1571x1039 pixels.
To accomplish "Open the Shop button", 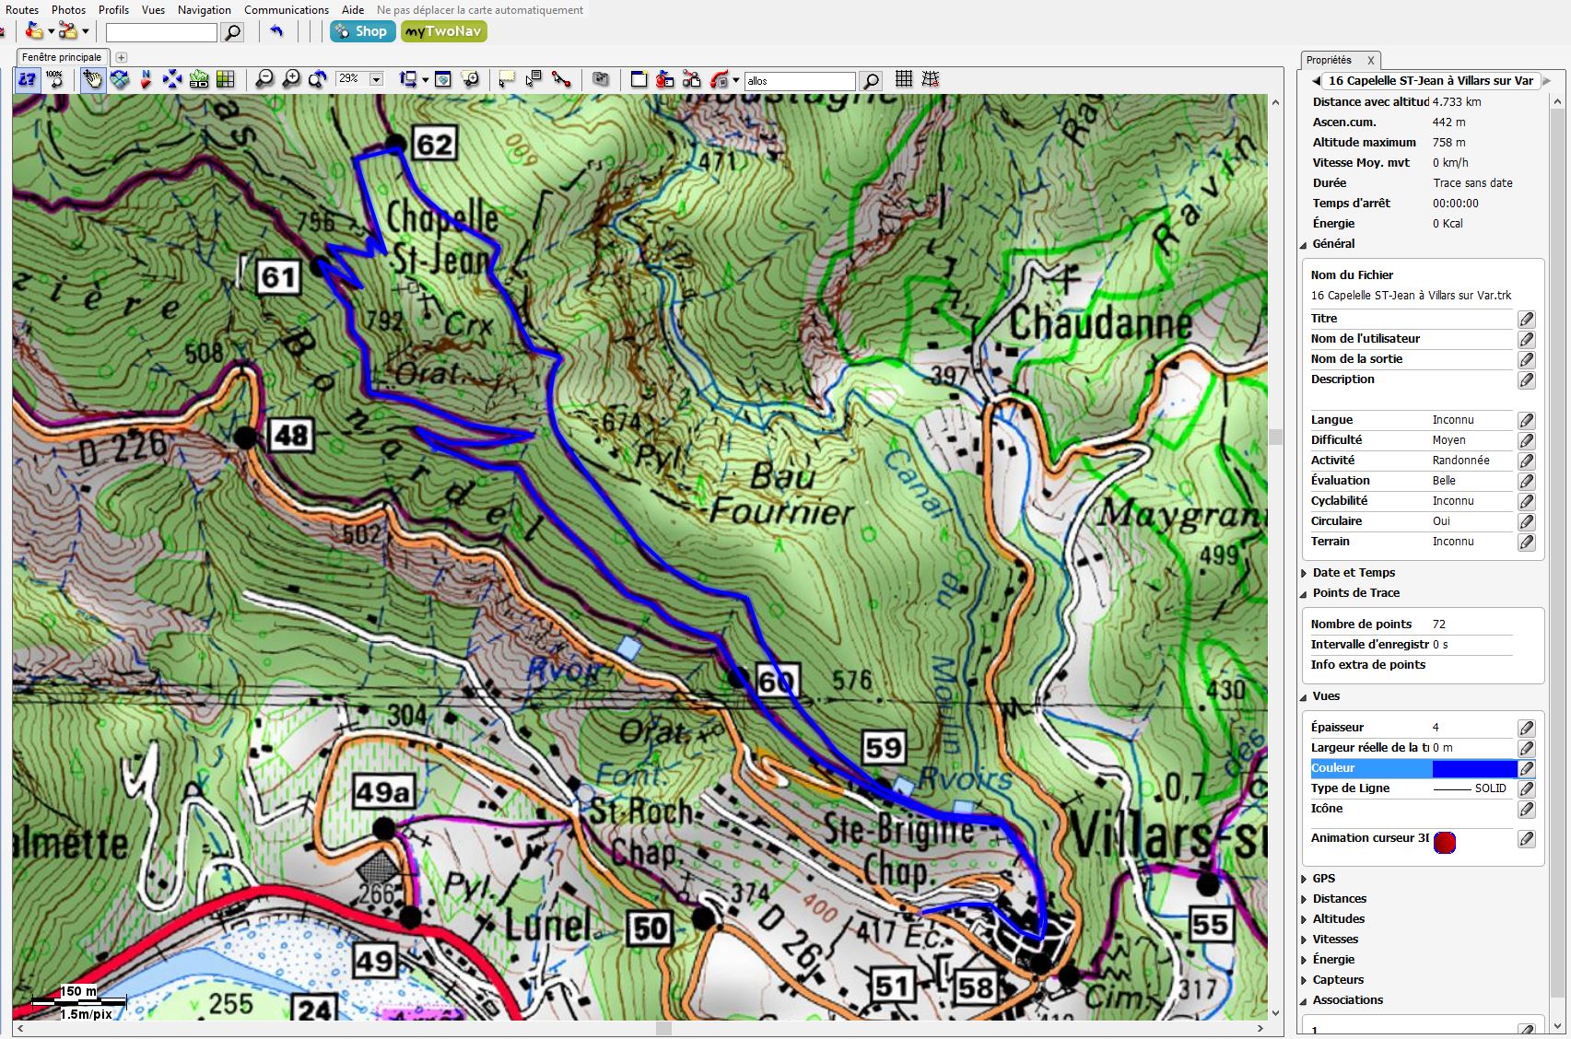I will 362,31.
